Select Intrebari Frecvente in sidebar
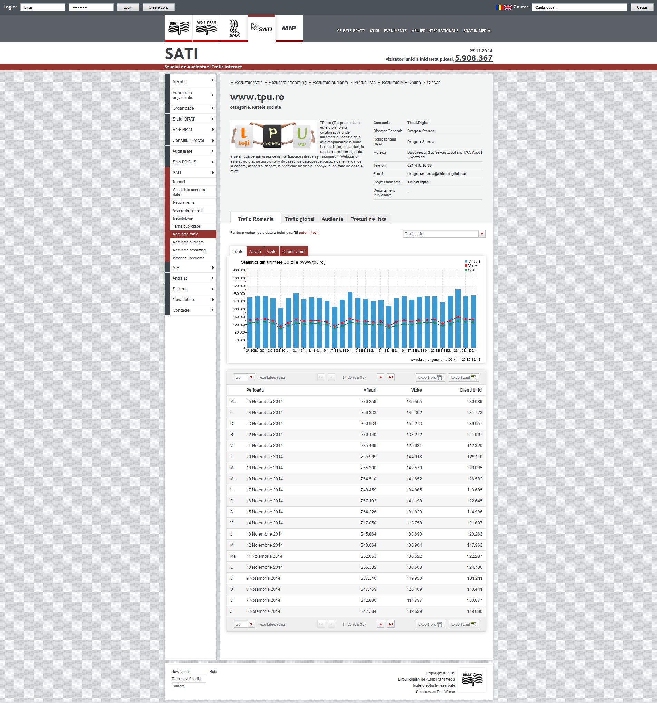657x703 pixels. 193,258
